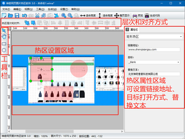Bring hotspot to front (first blue layer icon)
The image size is (185, 139).
click(27, 23)
